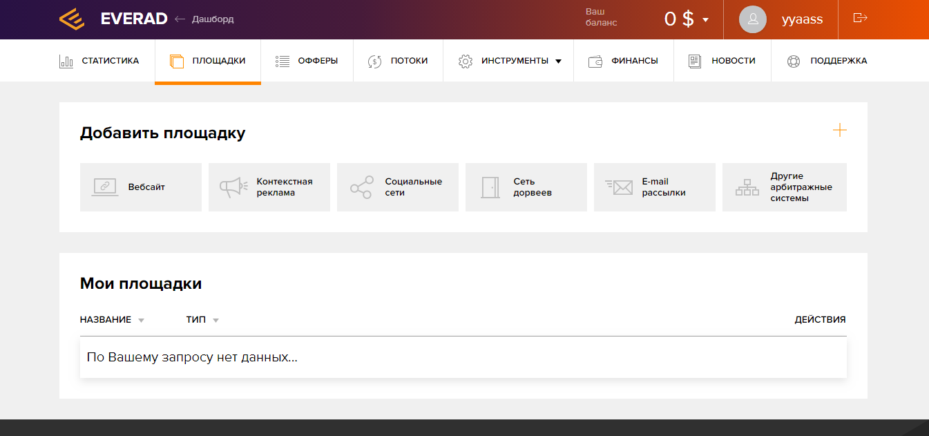Click the Дашборд breadcrumb link
The height and width of the screenshot is (436, 929).
[213, 19]
